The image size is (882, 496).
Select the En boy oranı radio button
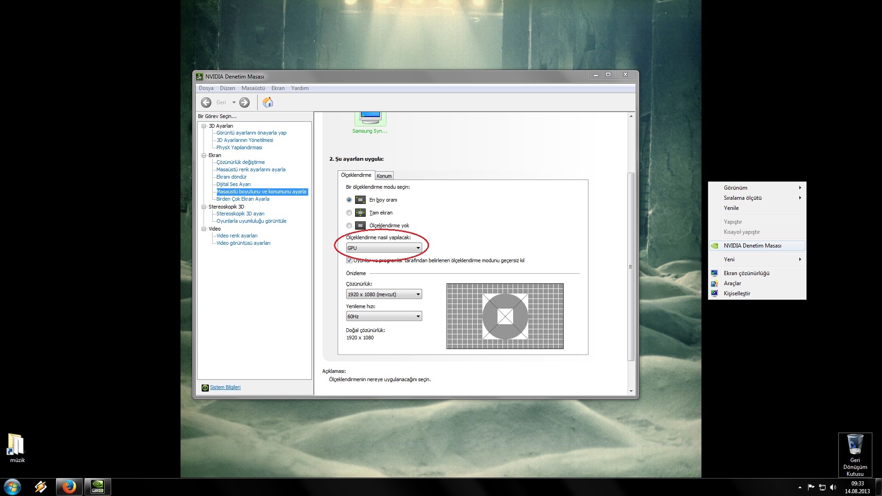point(349,200)
